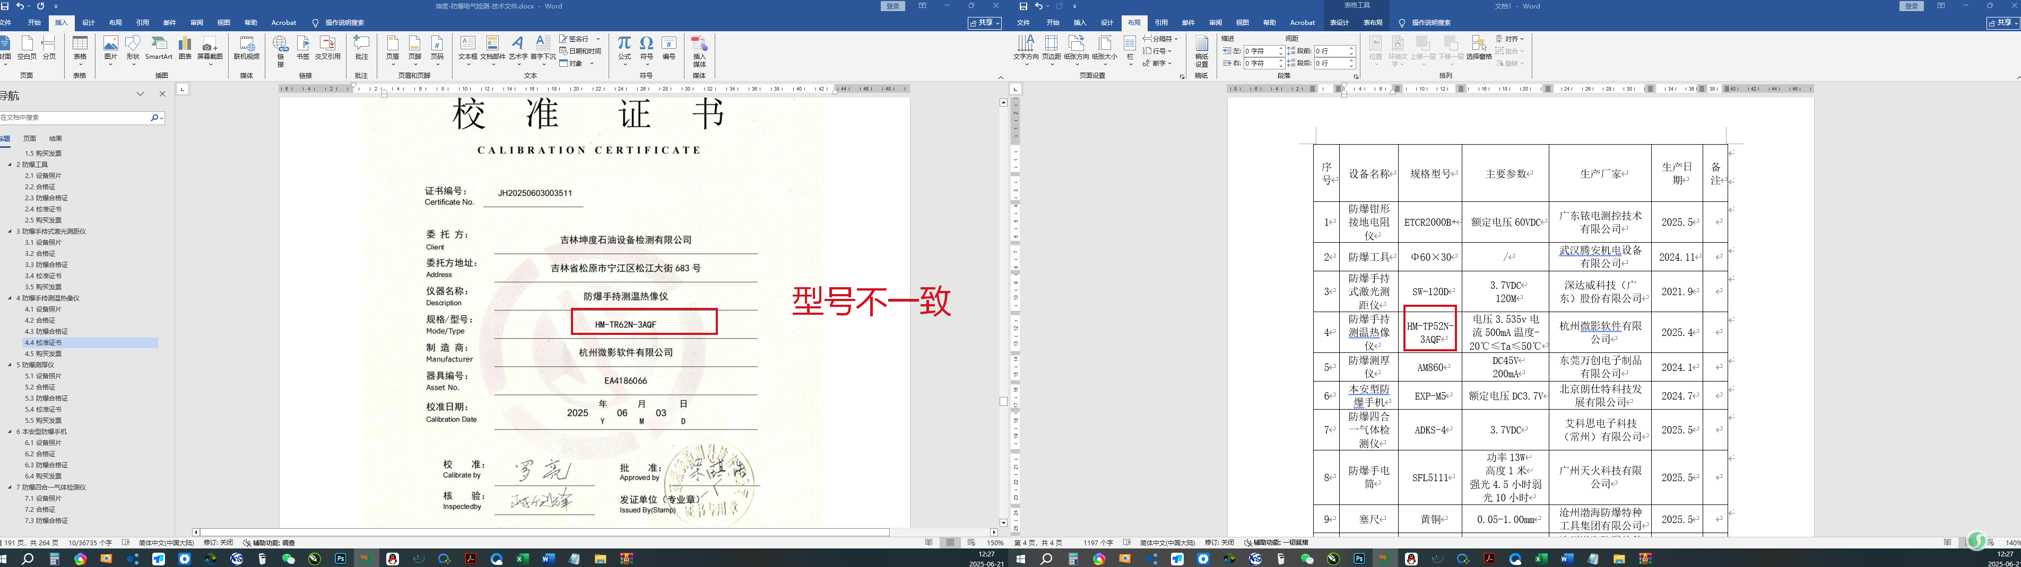Click left document's vertical scrollbar thumb
Image resolution: width=2021 pixels, height=567 pixels.
1003,402
